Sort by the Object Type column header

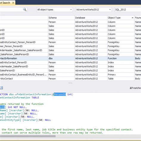[x=121, y=18]
